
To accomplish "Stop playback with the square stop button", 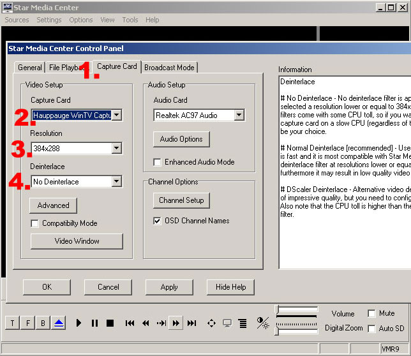I will pyautogui.click(x=110, y=323).
